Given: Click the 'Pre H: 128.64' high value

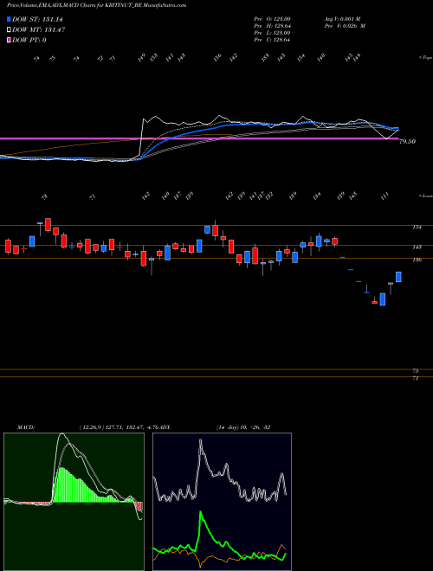Looking at the screenshot, I should 272,26.
